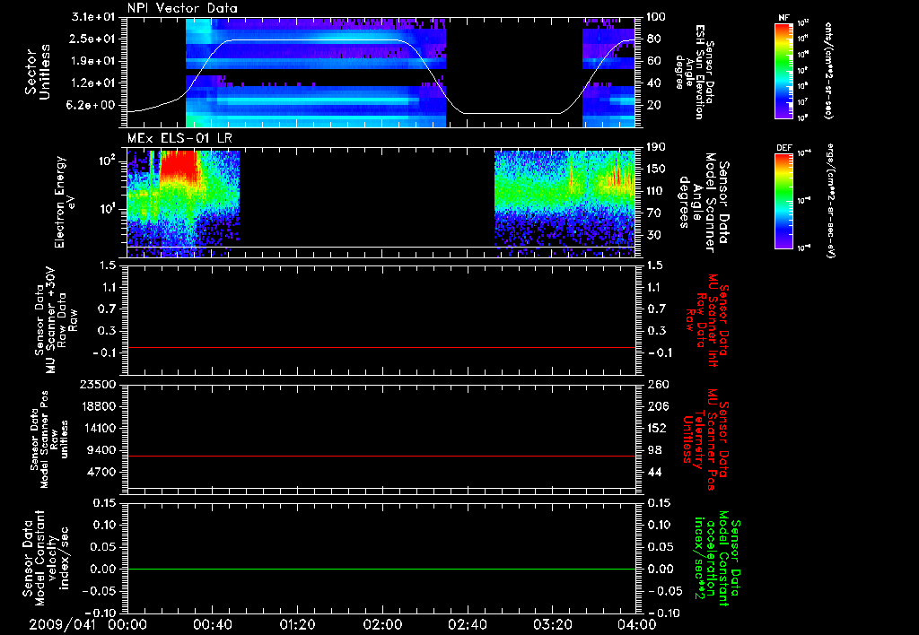The width and height of the screenshot is (919, 635).
Task: Click the red line in scanner position plot
Action: tap(381, 456)
